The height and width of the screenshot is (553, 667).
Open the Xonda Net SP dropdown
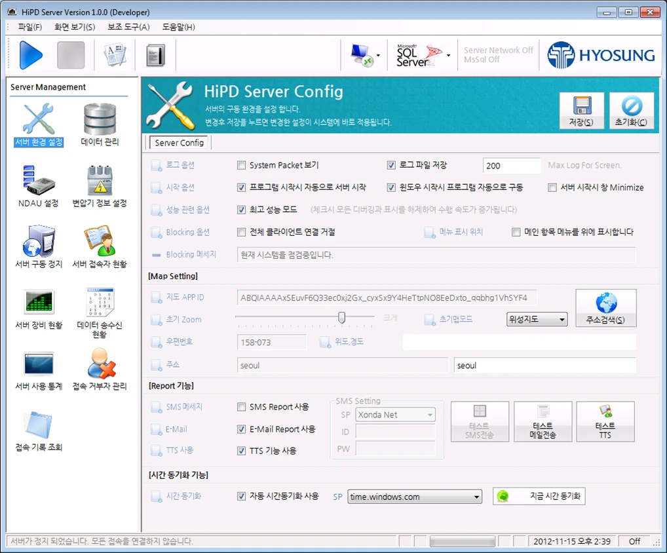tap(396, 415)
